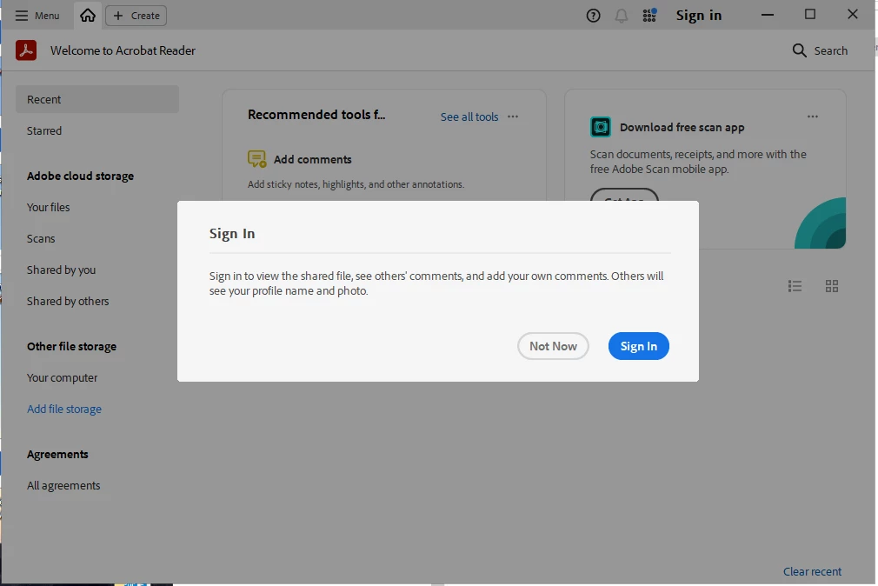Click the Add comments label
878x586 pixels.
click(312, 159)
